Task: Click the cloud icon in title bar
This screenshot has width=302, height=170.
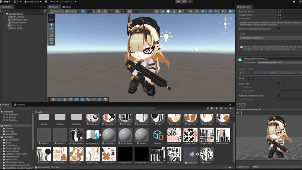Action: click(x=294, y=2)
